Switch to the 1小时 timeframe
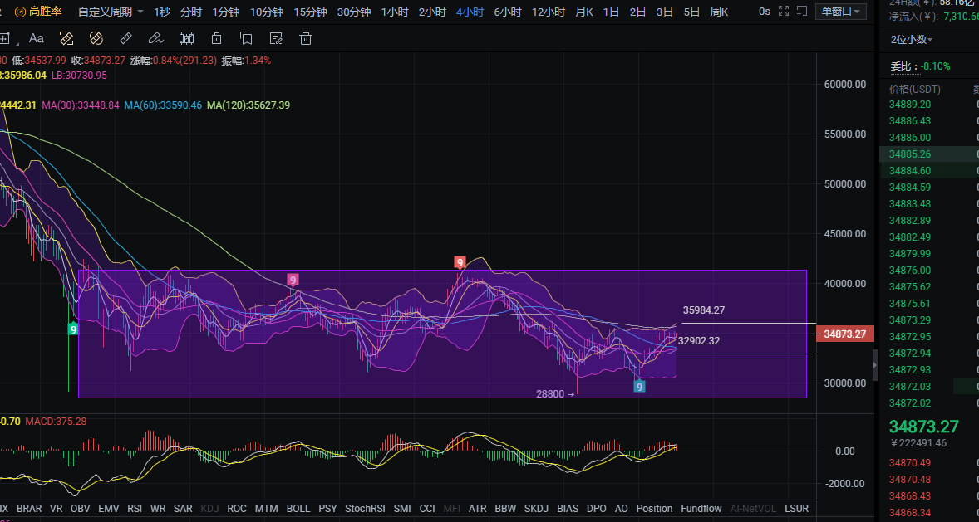979x522 pixels. click(x=394, y=12)
